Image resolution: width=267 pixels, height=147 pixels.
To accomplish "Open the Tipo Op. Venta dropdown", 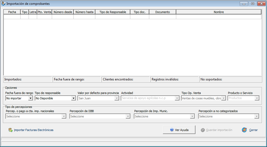I will tap(223, 98).
